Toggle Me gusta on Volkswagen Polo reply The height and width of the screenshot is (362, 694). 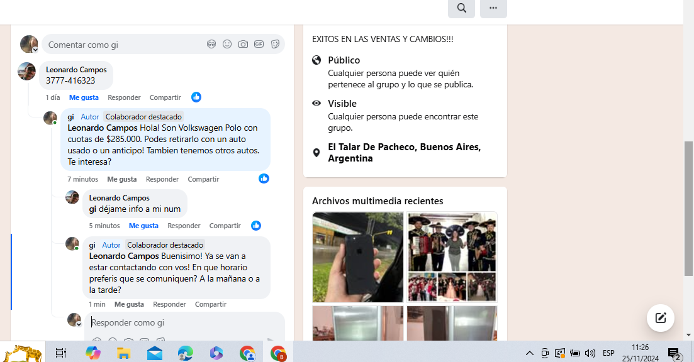tap(121, 179)
